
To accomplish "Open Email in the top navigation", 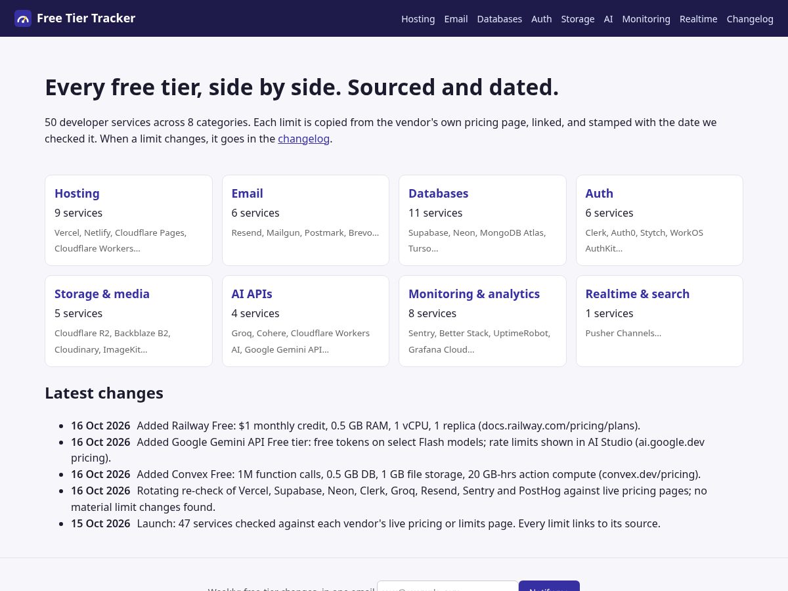I will [456, 19].
